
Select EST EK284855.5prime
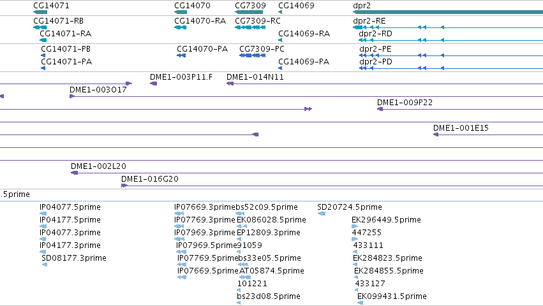[389, 272]
